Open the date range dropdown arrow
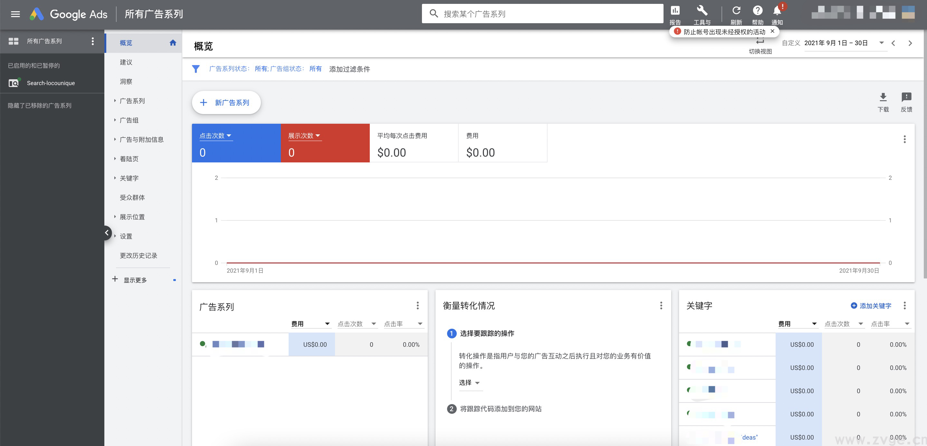 (x=882, y=43)
